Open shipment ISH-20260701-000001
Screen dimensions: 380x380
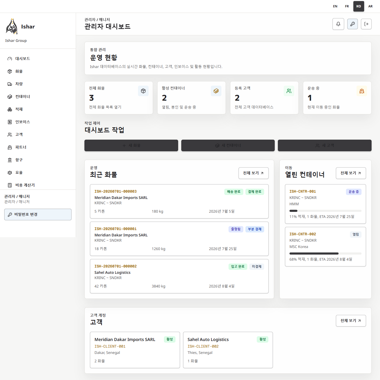[179, 239]
